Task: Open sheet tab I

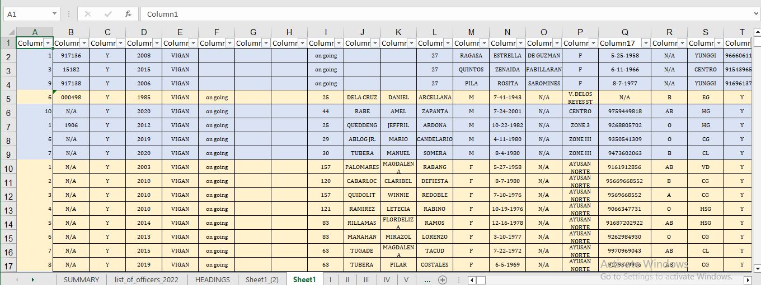Action: point(330,279)
